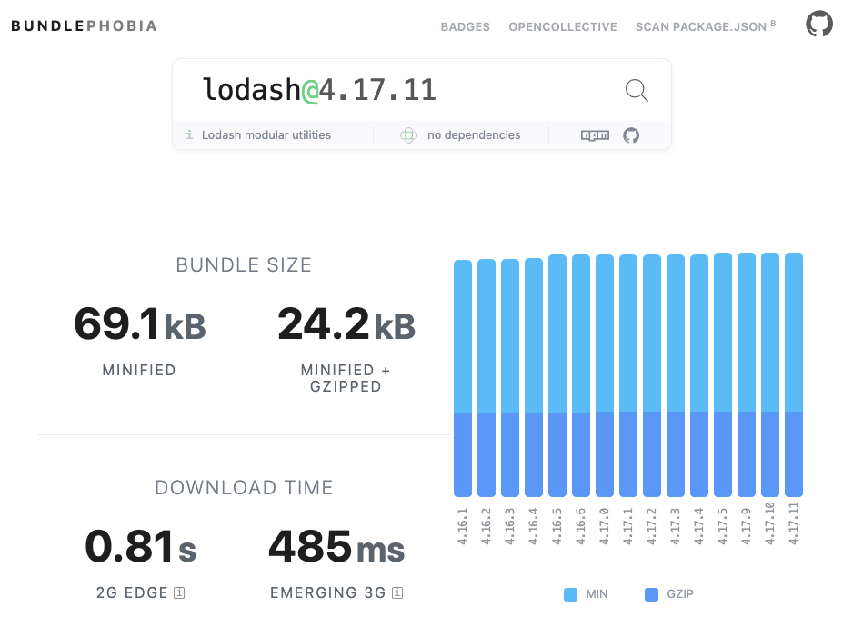Go to Bundlephobia home logo
853x627 pixels.
pos(84,26)
